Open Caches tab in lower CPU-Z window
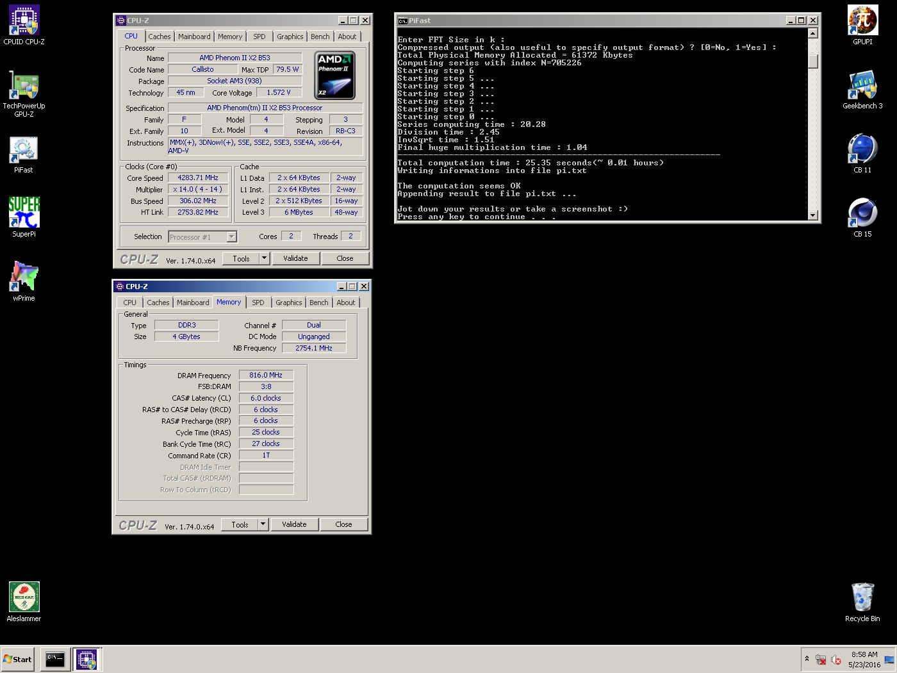The image size is (897, 673). pyautogui.click(x=158, y=303)
